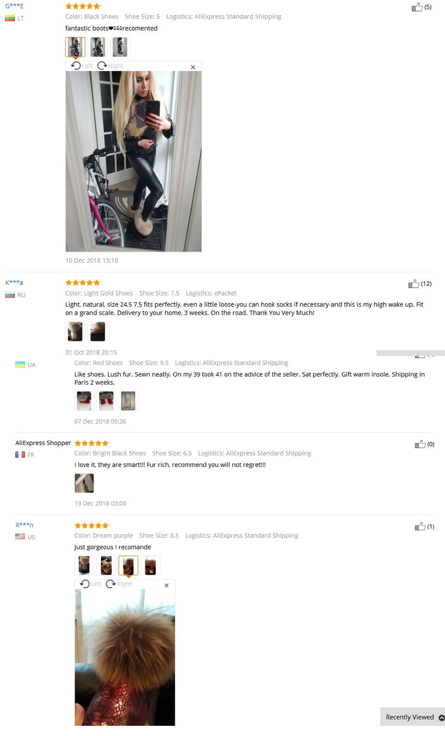Viewport: 445px width, 736px height.
Task: Rotate the blonde woman photo left
Action: [82, 65]
